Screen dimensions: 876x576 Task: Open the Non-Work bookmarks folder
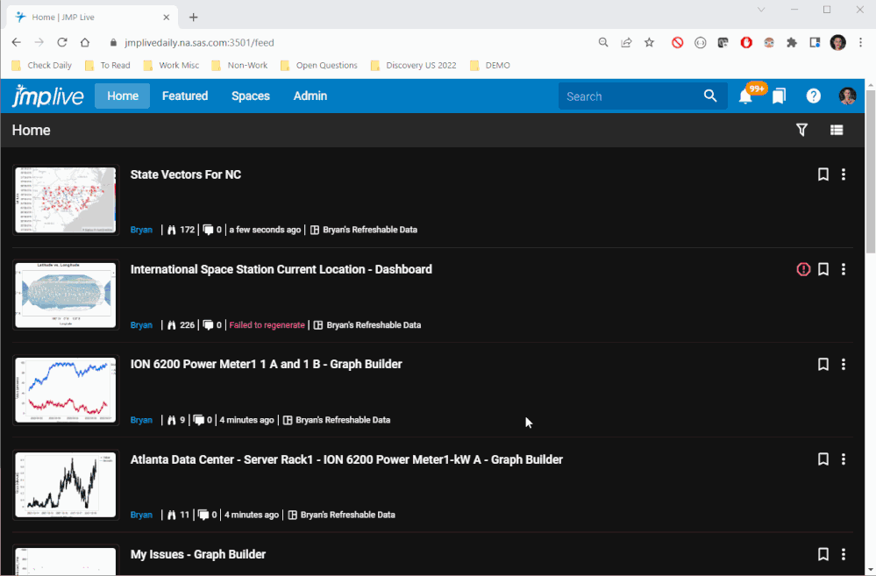(239, 66)
